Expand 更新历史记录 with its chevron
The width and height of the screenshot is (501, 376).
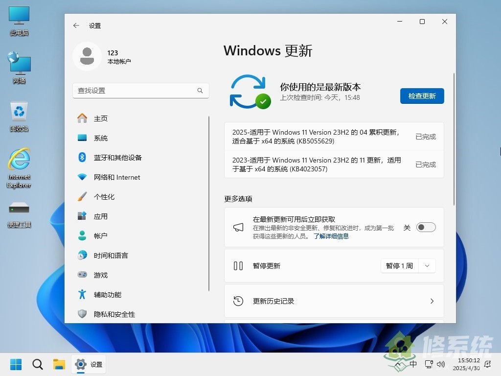[x=432, y=301]
